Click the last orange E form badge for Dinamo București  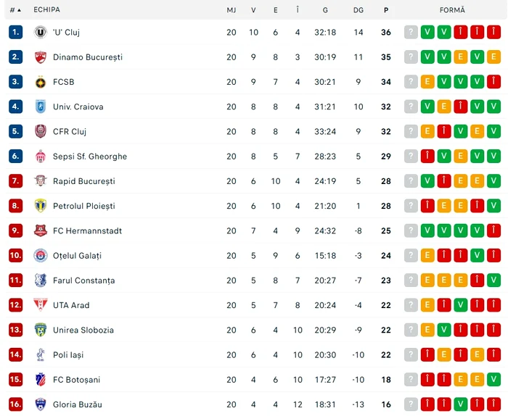(493, 57)
